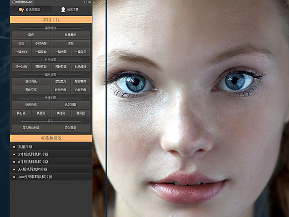
Task: Select 300分辨率剪裁和排版 option
Action: coord(51,177)
